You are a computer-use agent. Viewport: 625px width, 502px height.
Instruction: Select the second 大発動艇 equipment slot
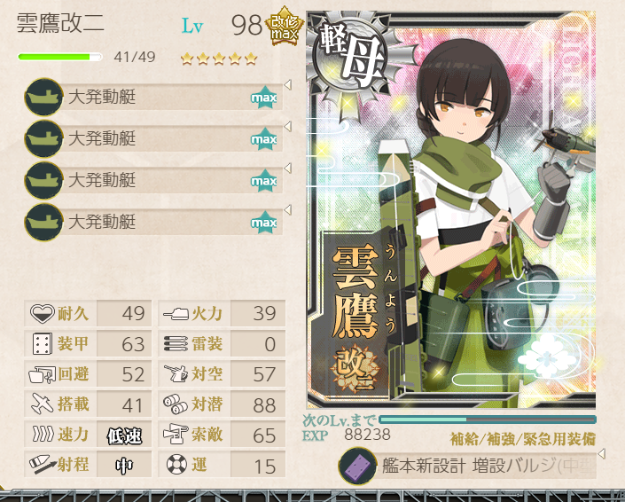click(x=153, y=138)
